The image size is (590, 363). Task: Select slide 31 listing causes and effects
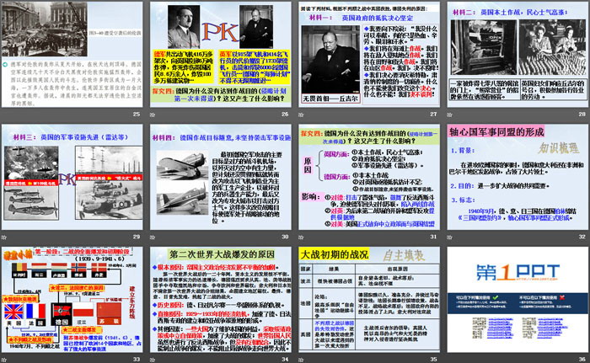tap(369, 177)
